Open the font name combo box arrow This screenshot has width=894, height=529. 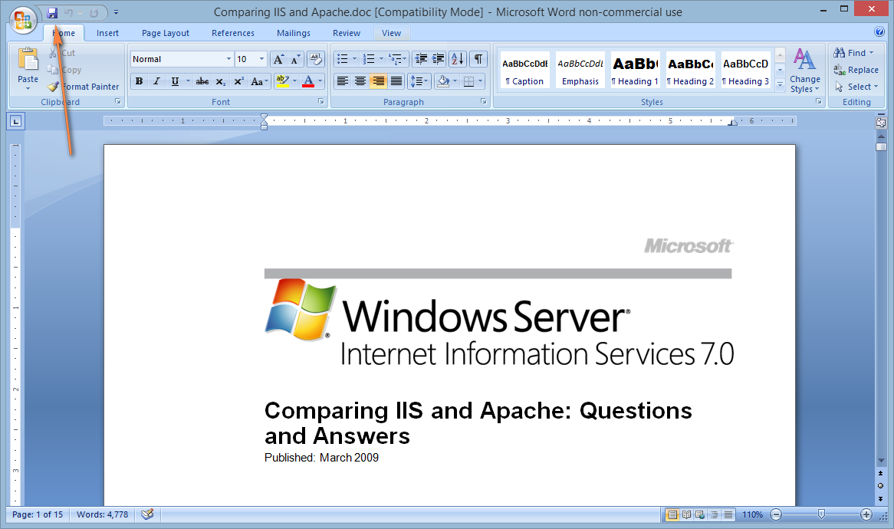tap(228, 59)
